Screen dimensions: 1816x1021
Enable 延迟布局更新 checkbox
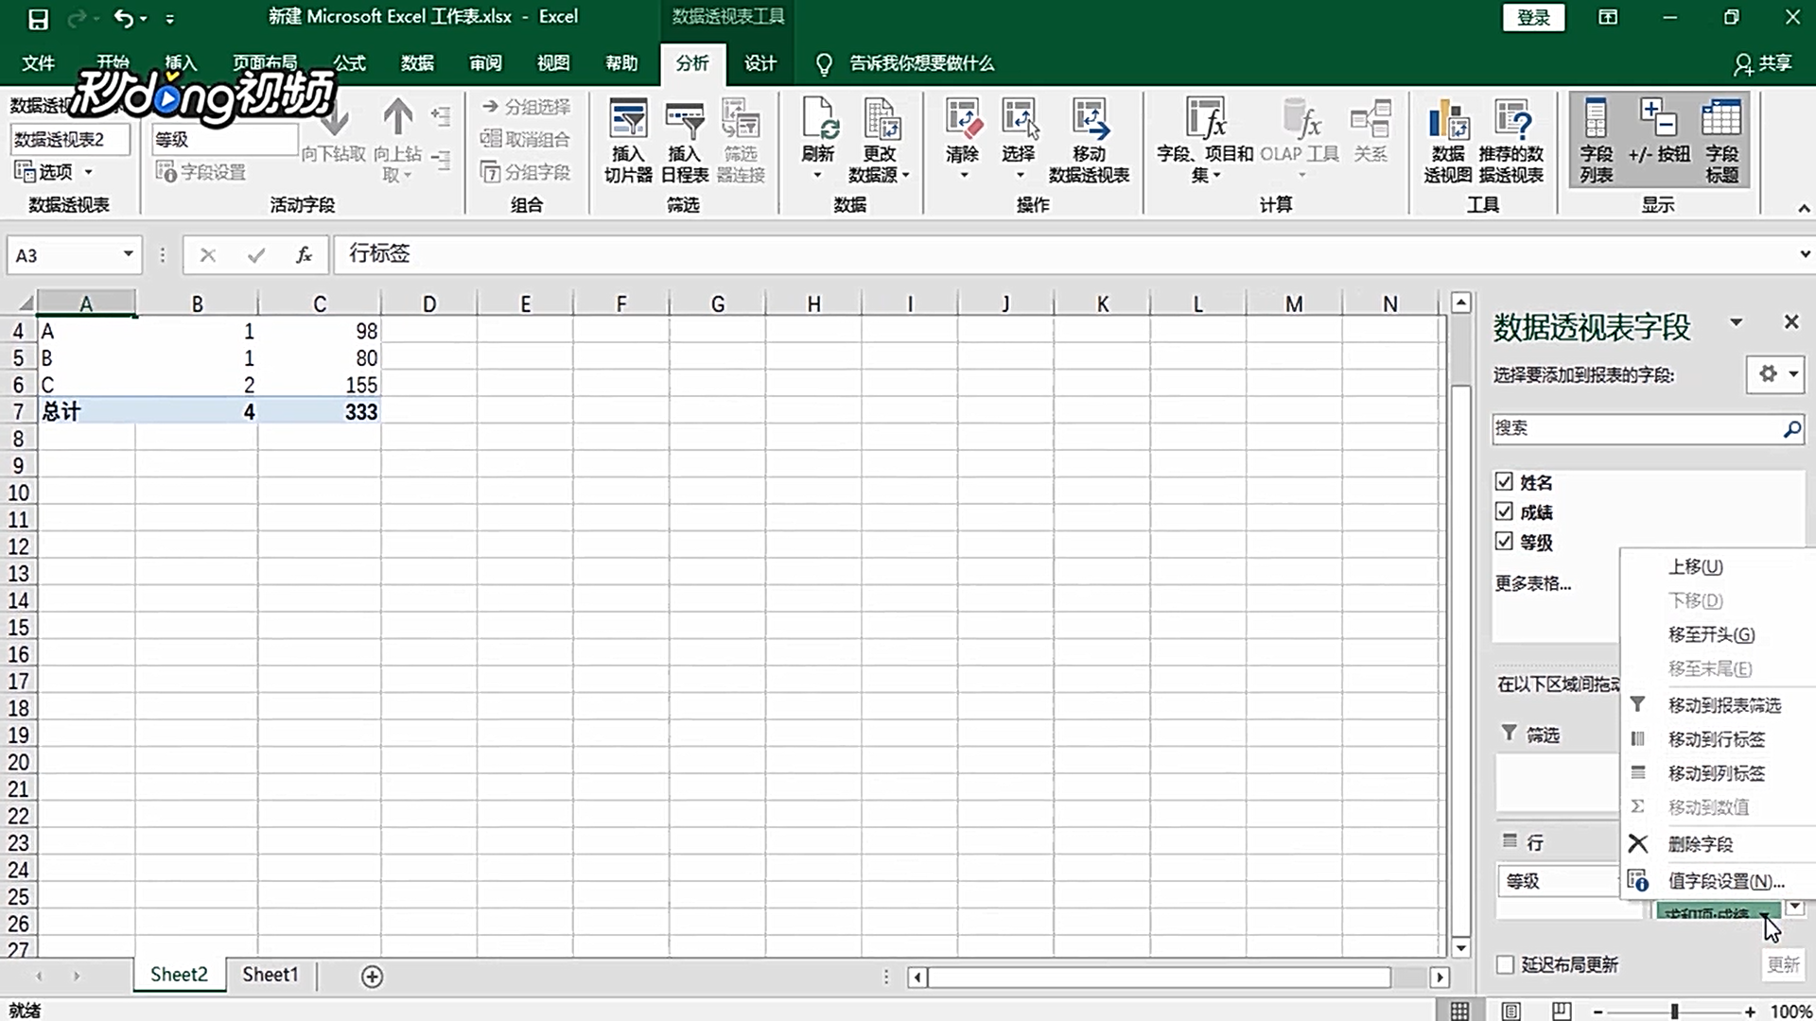(x=1505, y=964)
